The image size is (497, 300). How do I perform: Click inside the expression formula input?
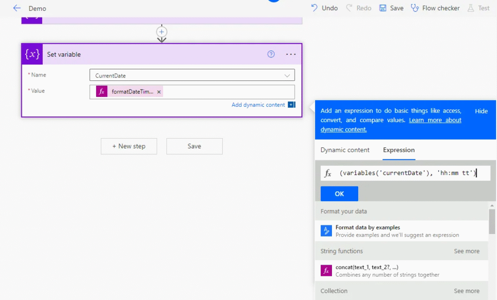pos(408,173)
